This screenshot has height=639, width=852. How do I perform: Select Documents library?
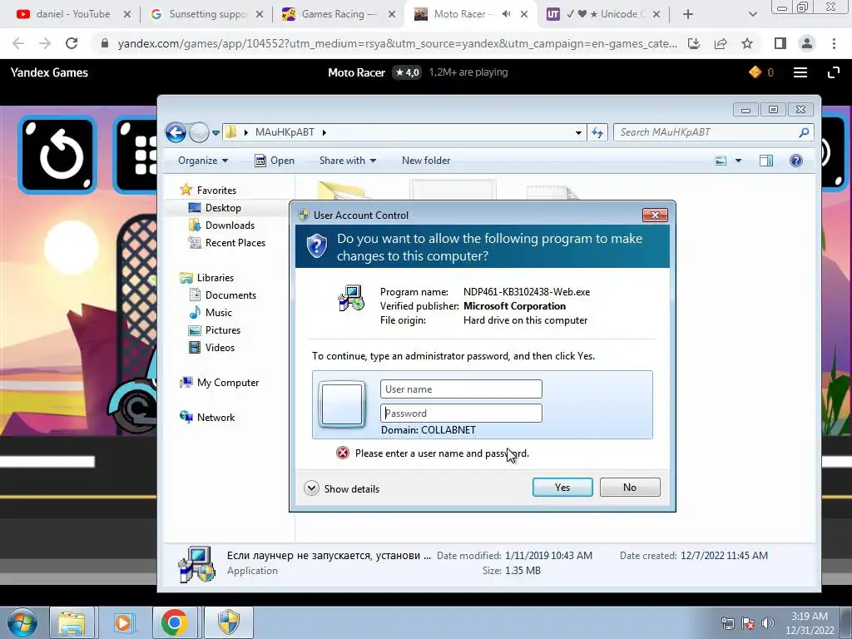pos(230,295)
